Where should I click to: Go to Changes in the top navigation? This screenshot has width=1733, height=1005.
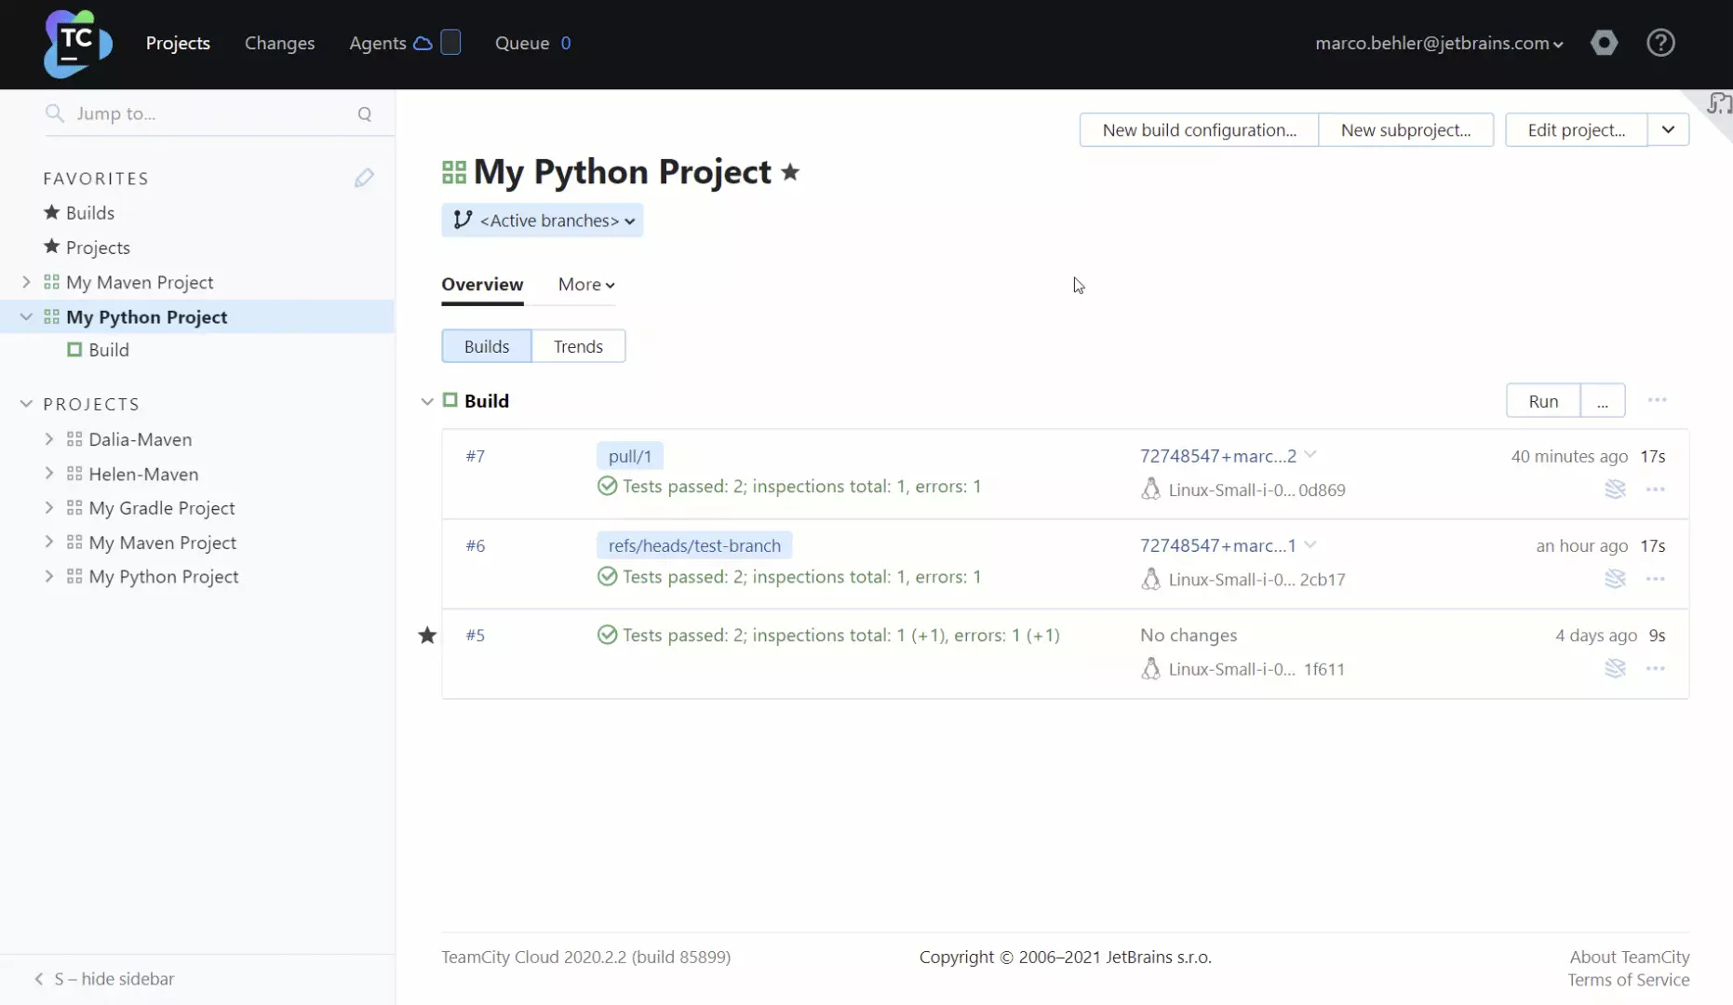(279, 43)
